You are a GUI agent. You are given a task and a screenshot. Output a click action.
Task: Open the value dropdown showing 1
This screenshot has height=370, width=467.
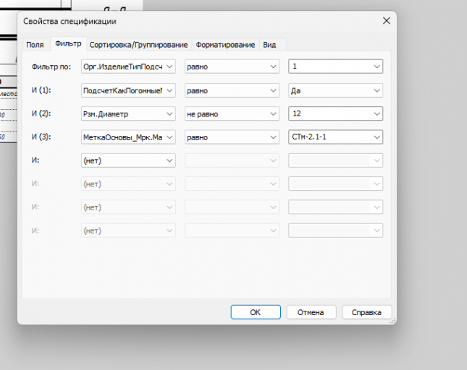[336, 66]
